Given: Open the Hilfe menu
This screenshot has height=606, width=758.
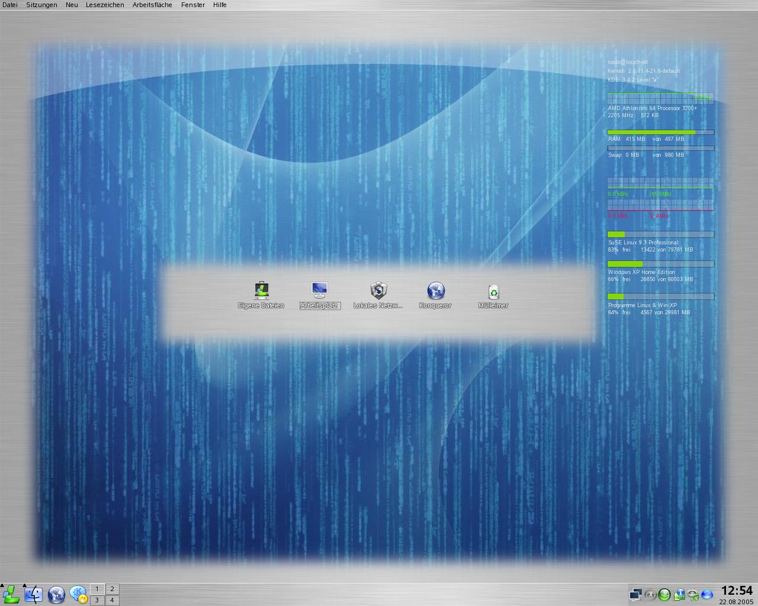Looking at the screenshot, I should click(x=220, y=5).
